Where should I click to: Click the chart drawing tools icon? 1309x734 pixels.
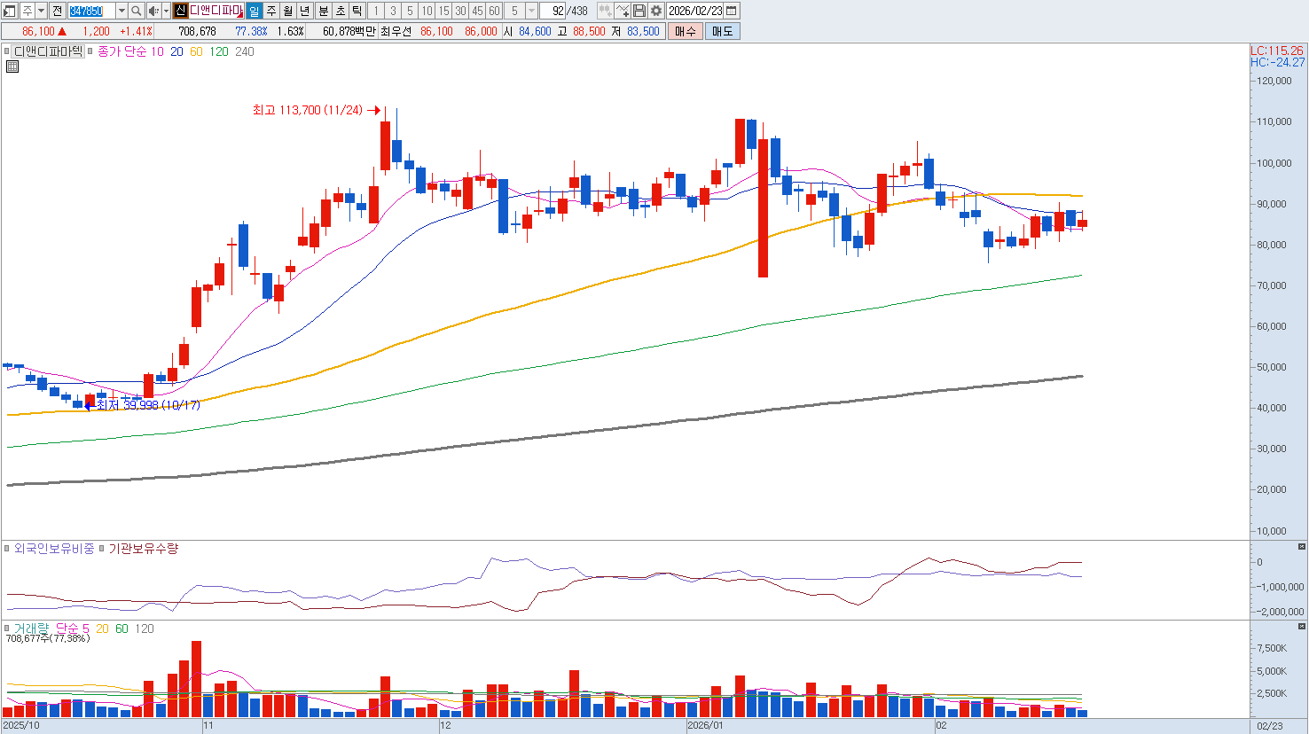tap(623, 11)
